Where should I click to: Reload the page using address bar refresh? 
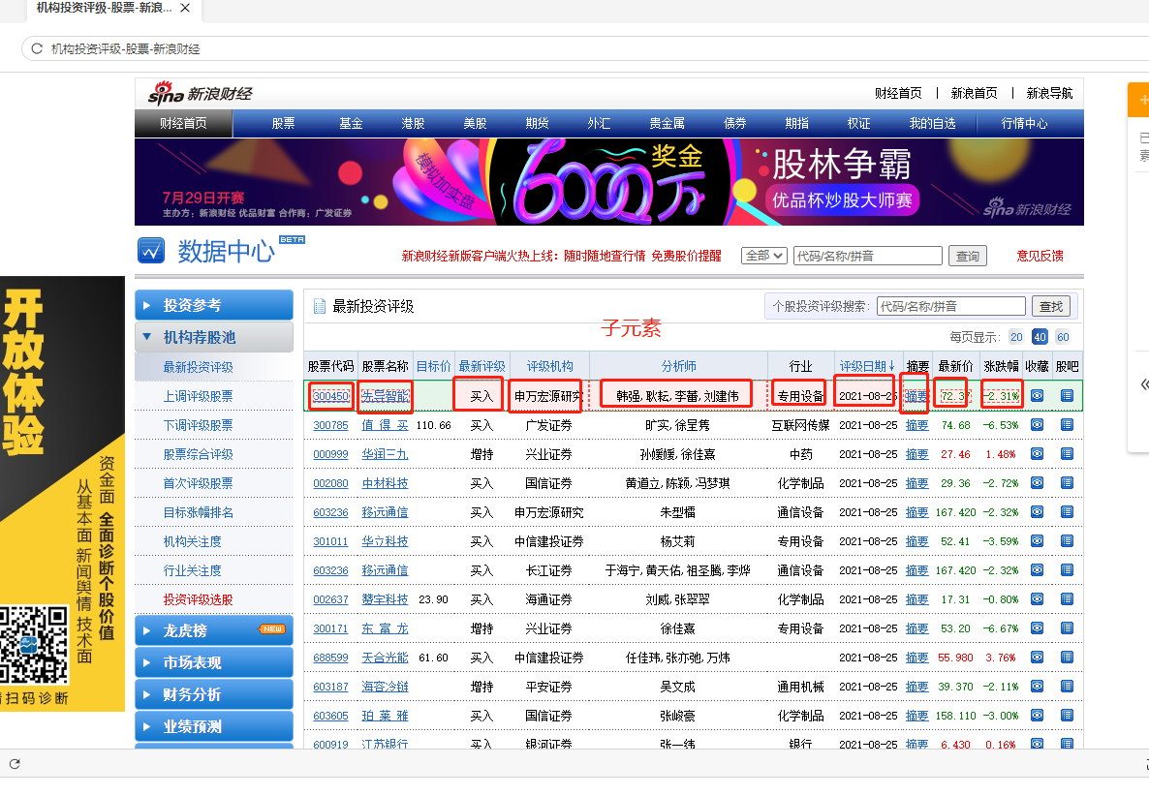[37, 48]
